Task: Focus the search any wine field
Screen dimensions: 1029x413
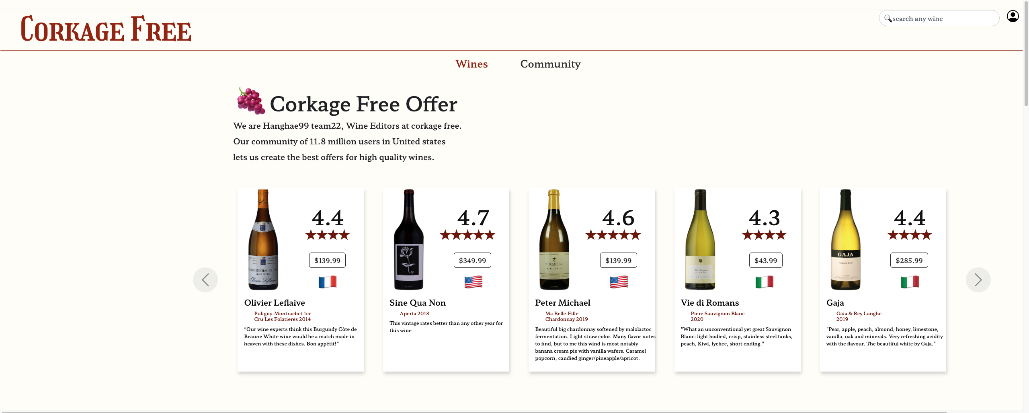Action: coord(939,18)
